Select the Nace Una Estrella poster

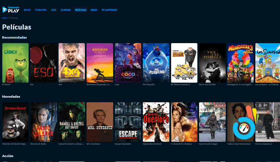click(x=212, y=63)
